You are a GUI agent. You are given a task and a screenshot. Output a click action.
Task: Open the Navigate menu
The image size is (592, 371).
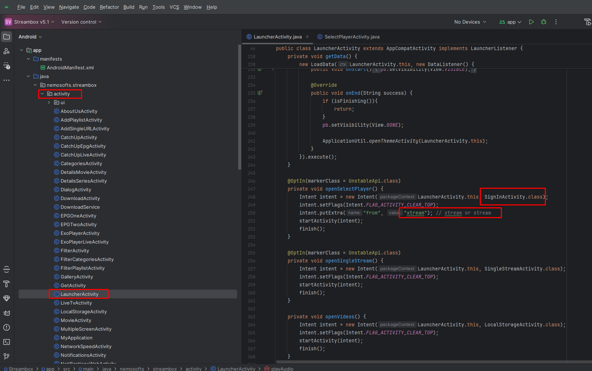[69, 7]
